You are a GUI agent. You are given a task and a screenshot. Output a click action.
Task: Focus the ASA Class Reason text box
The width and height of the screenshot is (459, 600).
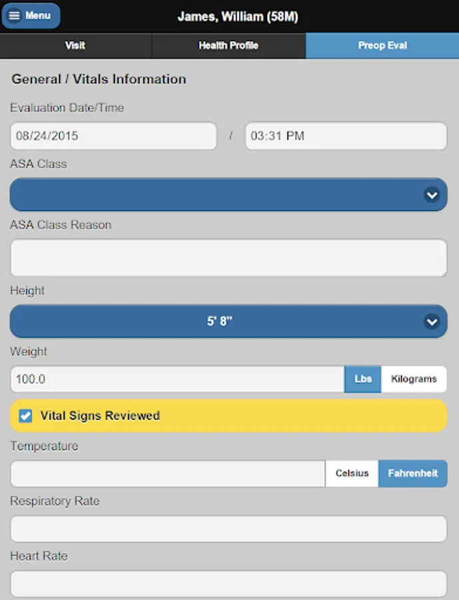(x=228, y=258)
